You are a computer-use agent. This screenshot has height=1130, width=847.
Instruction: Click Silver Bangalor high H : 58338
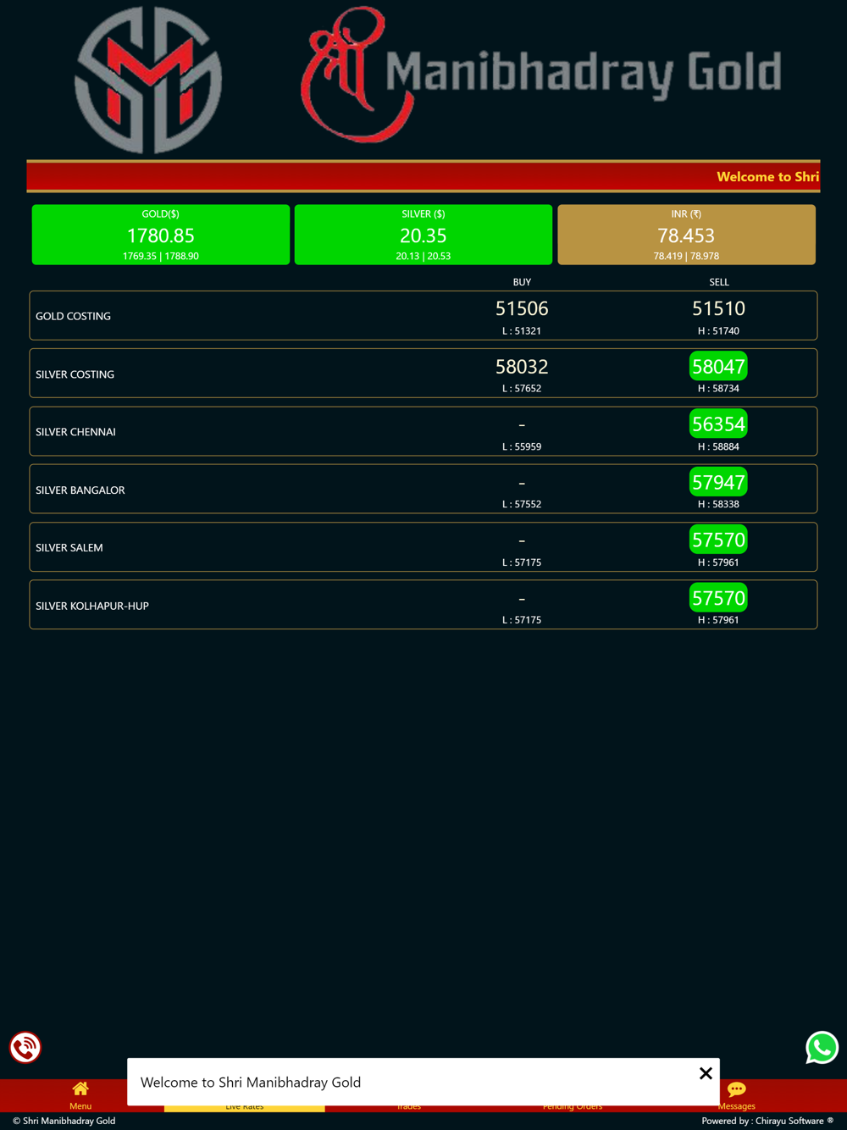coord(718,505)
